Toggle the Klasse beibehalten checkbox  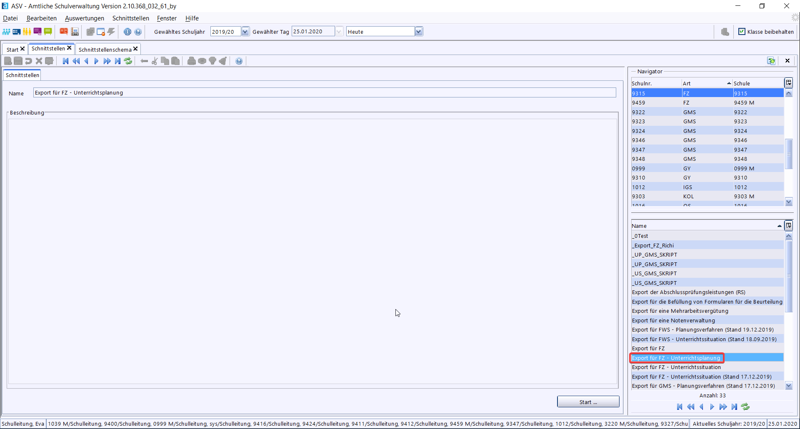742,32
